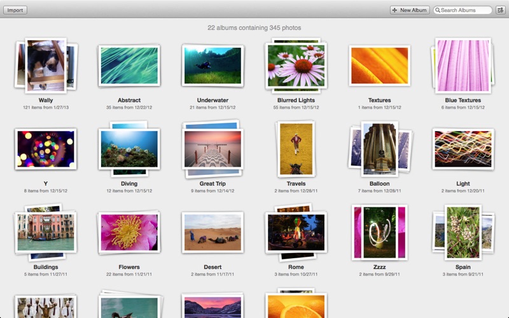
Task: Open the Great Trip album
Action: click(x=213, y=149)
